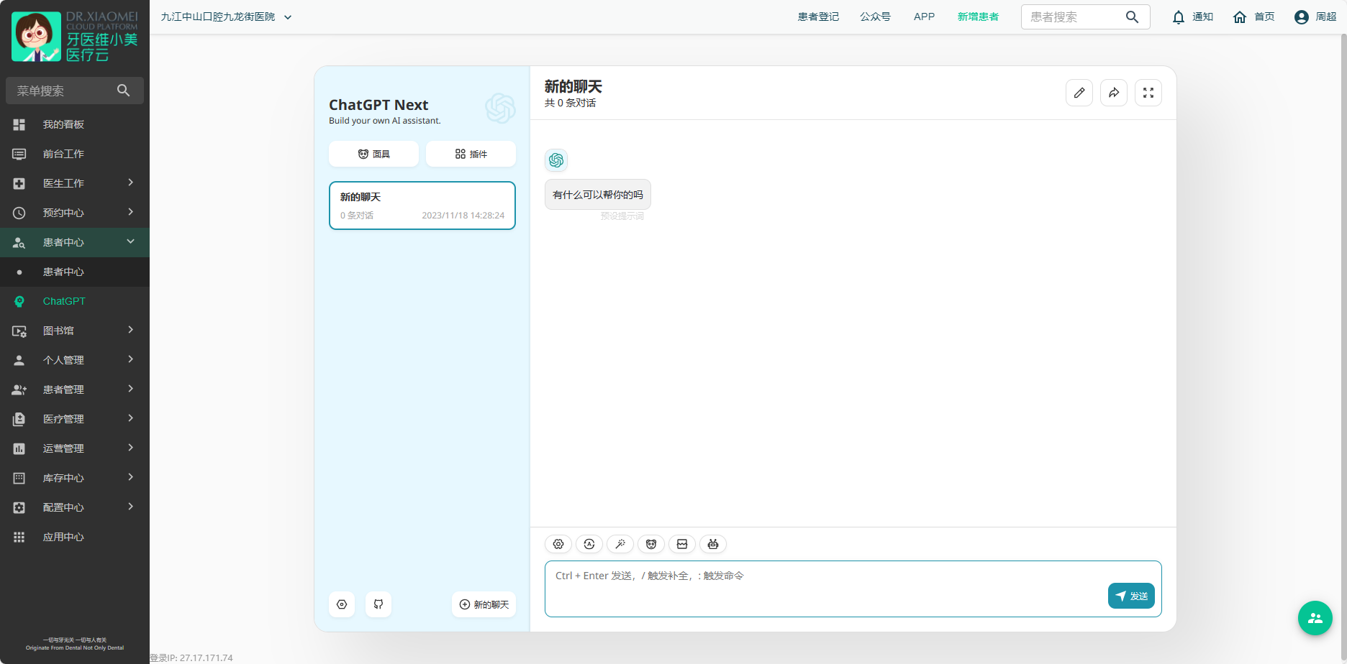This screenshot has width=1347, height=664.
Task: Open APP in the top navigation
Action: [x=924, y=17]
